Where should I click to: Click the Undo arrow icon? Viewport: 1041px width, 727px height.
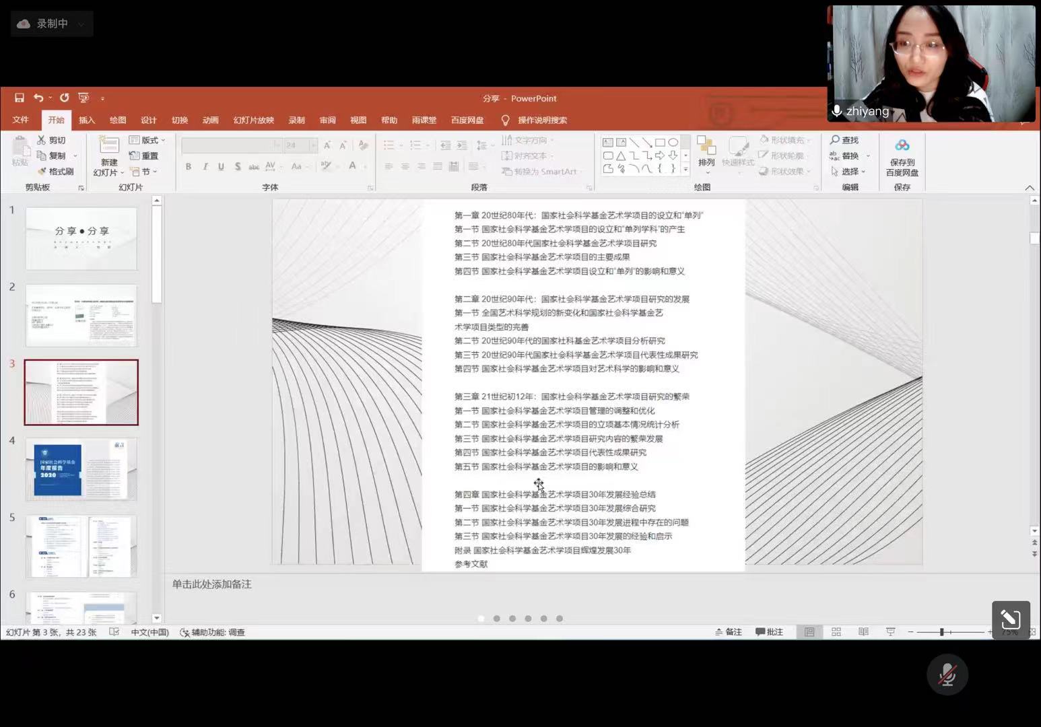38,98
